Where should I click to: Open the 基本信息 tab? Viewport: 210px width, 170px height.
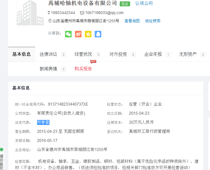[x=22, y=54]
